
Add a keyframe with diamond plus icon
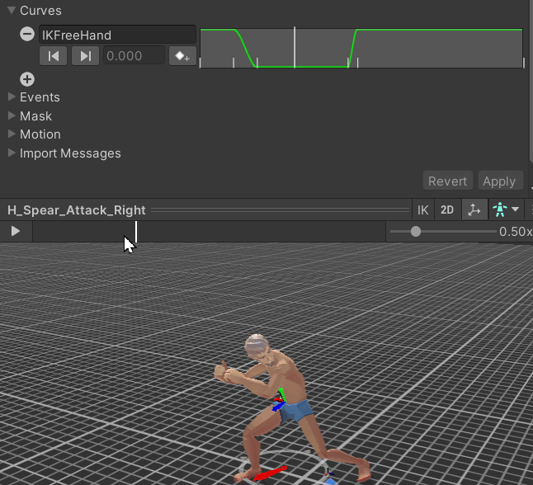[x=182, y=56]
